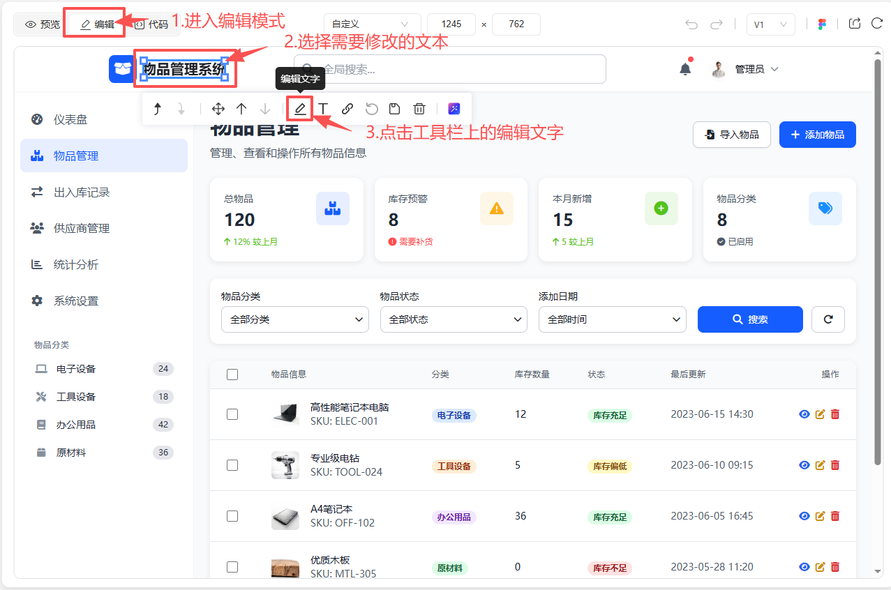Click the link icon in floating toolbar
This screenshot has height=590, width=891.
tap(347, 109)
